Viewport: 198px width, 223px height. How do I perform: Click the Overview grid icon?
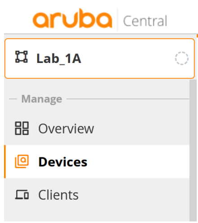pyautogui.click(x=22, y=128)
